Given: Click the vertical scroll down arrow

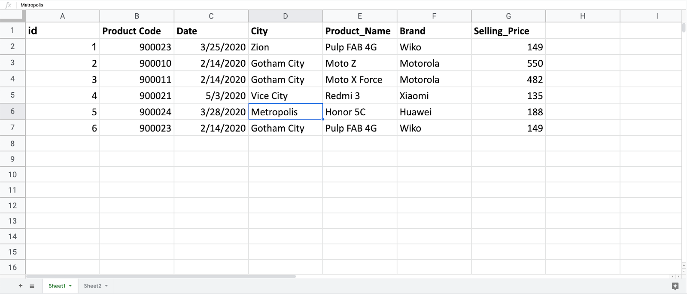Looking at the screenshot, I should click(x=684, y=271).
